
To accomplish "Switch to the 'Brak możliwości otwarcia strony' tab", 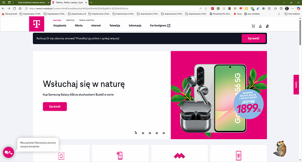I will tap(32, 3).
